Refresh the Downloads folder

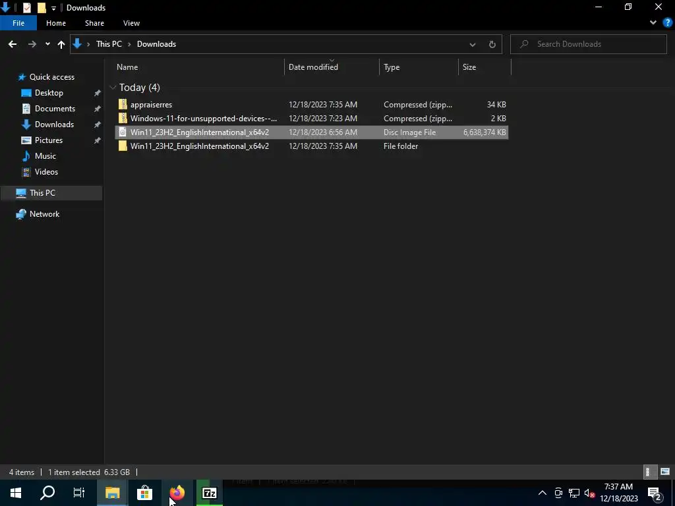coord(492,44)
